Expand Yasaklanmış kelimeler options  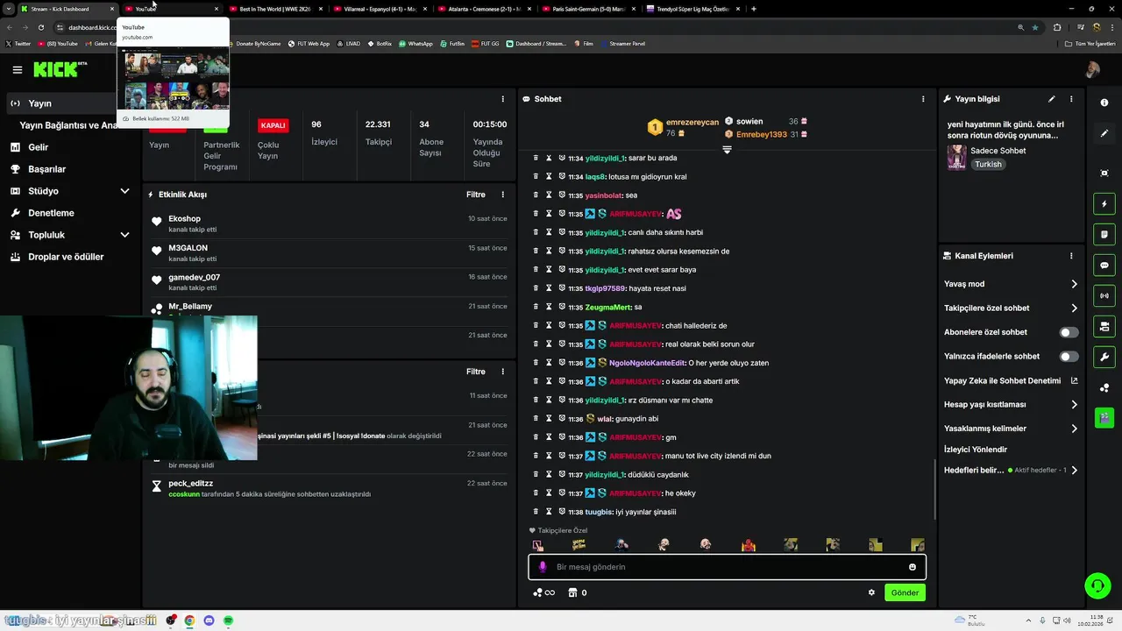coord(1074,429)
